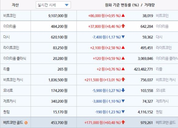Click the volume 495,451

tap(147, 48)
